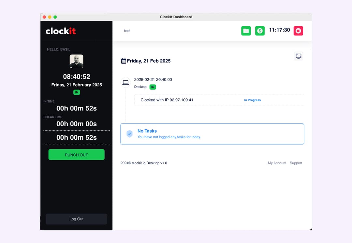Maximize window with the green title button
This screenshot has height=243, width=352.
coord(55,17)
